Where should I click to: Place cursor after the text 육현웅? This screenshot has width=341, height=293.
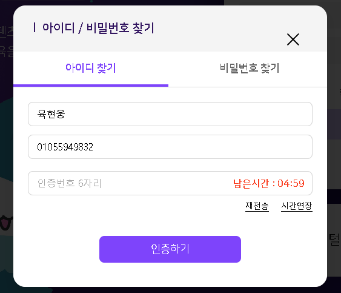[x=65, y=114]
